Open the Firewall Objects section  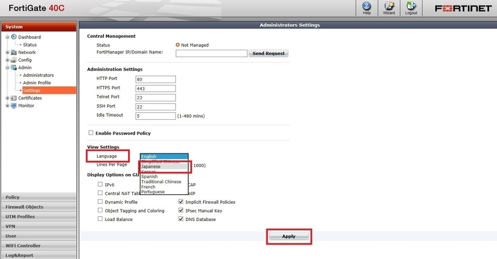39,207
